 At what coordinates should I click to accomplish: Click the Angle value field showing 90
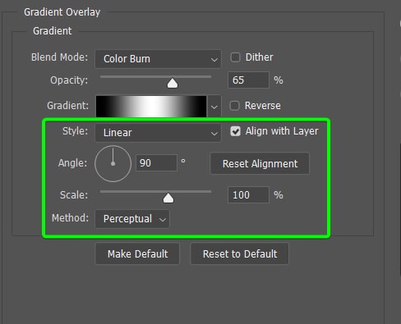click(156, 163)
